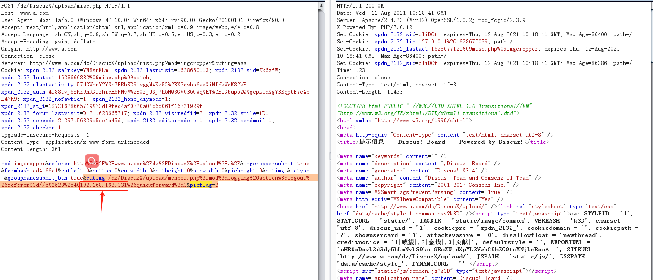The image size is (653, 280).
Task: Click the xpdn_2132_st_t cookie line
Action: 103,106
